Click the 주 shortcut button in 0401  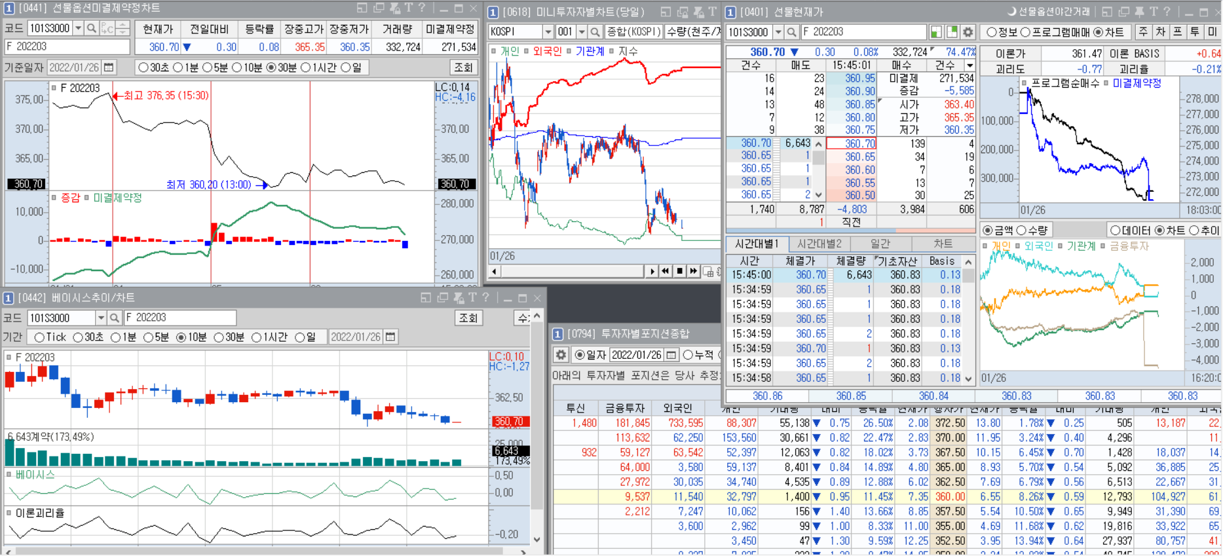(x=1143, y=31)
